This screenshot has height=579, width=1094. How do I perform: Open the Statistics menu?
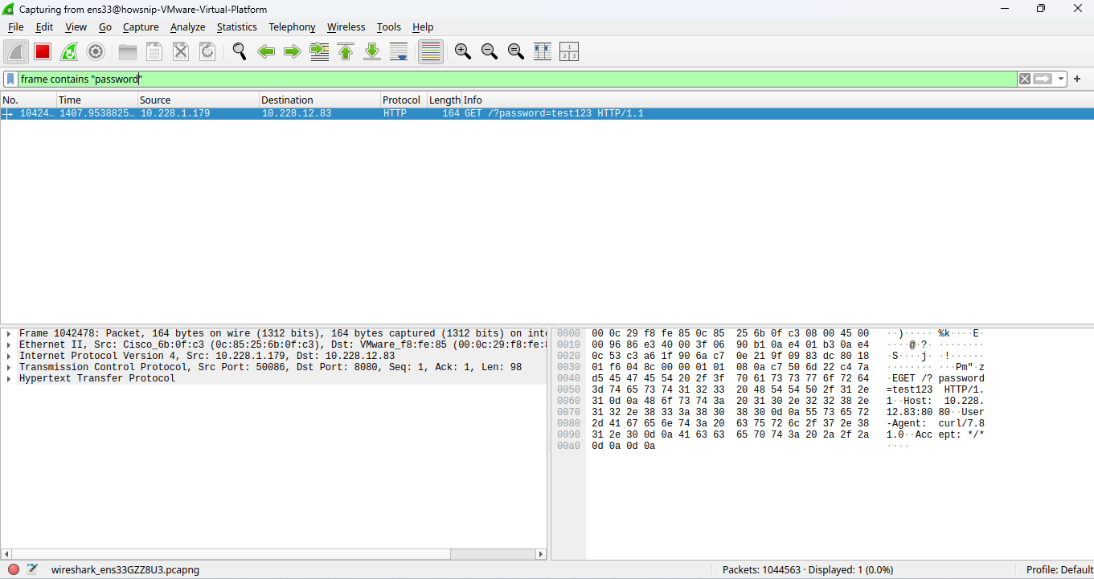236,27
